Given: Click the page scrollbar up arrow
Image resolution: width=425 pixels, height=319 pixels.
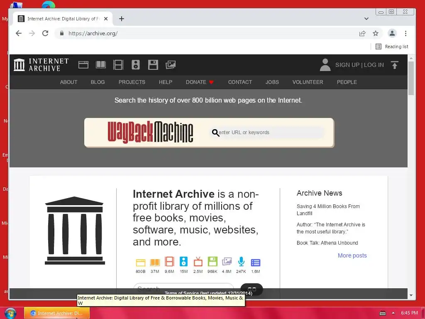Looking at the screenshot, I should click(x=411, y=58).
